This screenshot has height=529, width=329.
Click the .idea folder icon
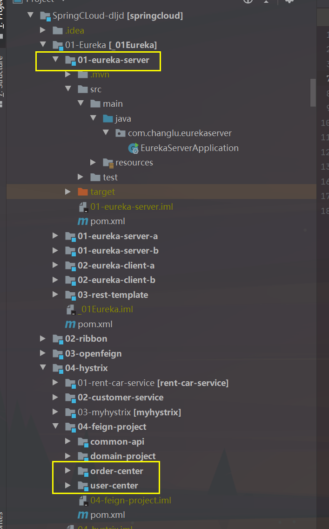[58, 30]
